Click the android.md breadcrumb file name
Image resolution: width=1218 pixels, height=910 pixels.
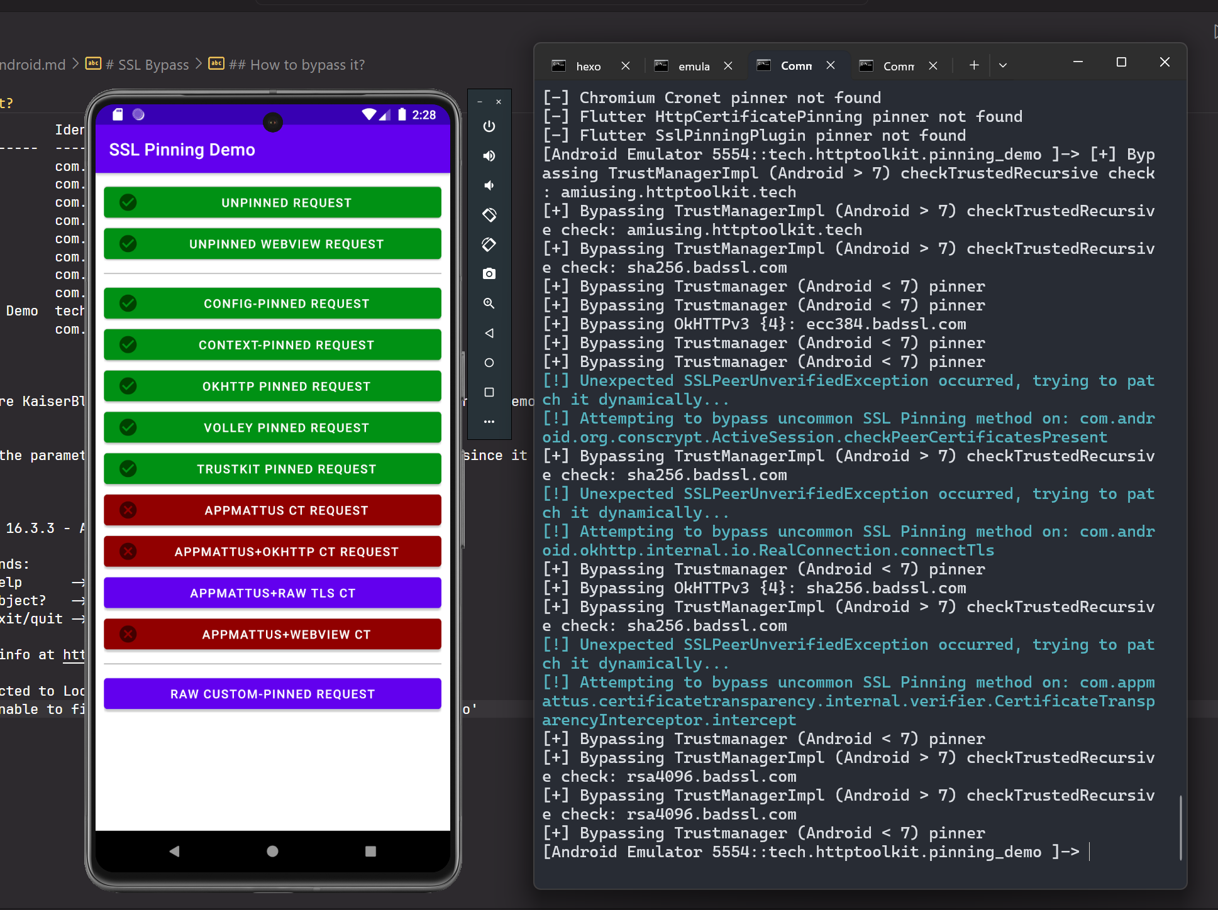[x=32, y=65]
